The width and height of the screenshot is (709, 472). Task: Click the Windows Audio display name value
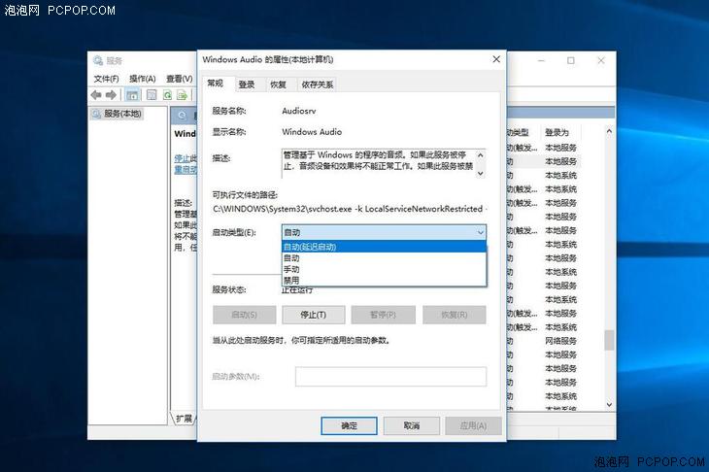click(312, 132)
